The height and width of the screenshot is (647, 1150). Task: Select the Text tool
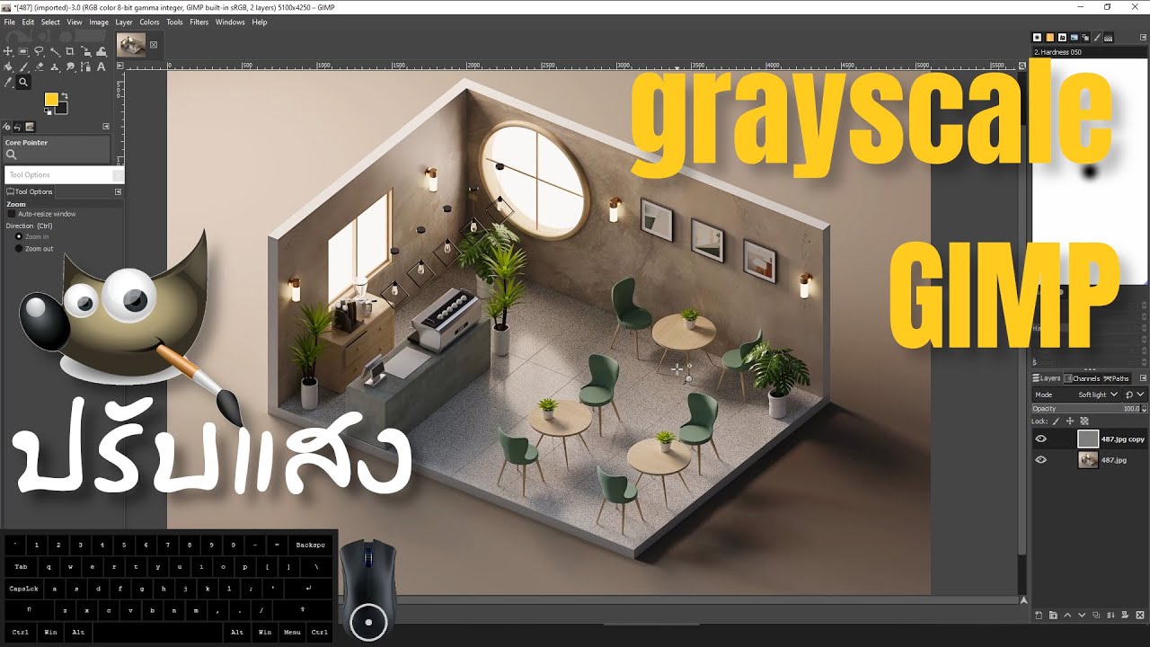(x=102, y=66)
